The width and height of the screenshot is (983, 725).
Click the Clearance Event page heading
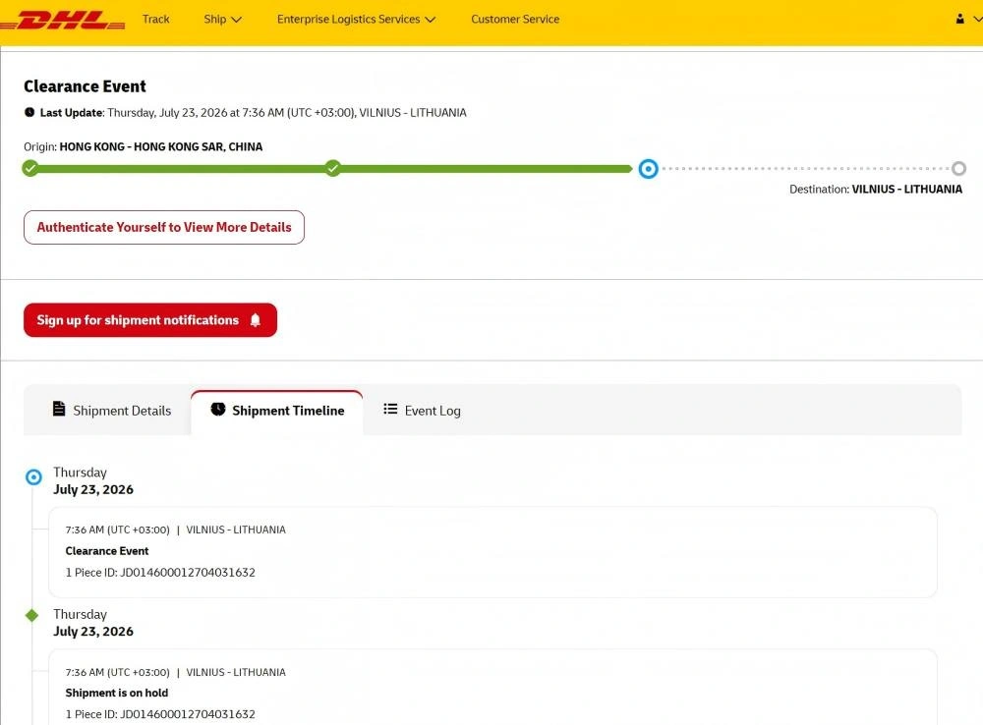pyautogui.click(x=85, y=85)
